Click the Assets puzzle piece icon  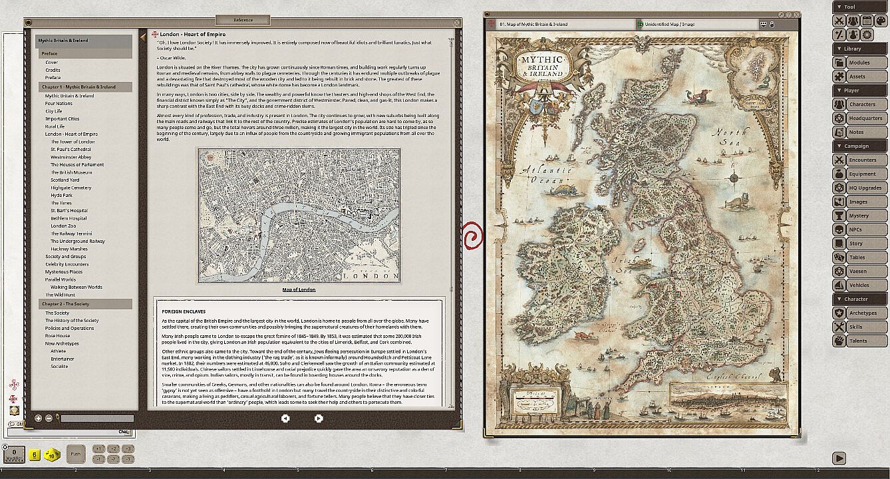(x=839, y=77)
